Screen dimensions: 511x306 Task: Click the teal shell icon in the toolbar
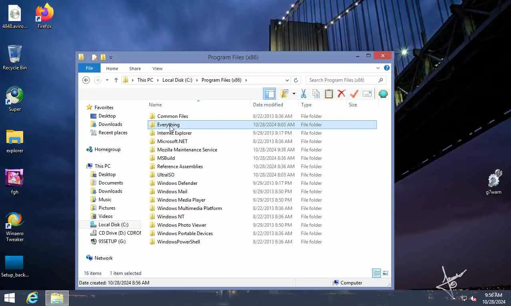point(383,94)
